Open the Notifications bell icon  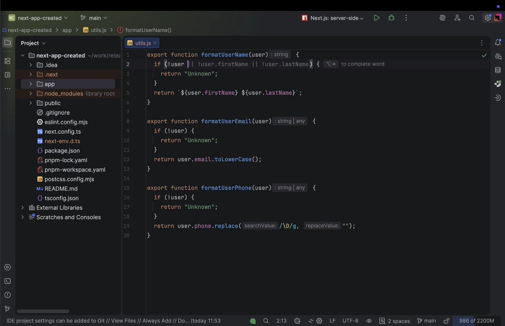(498, 42)
